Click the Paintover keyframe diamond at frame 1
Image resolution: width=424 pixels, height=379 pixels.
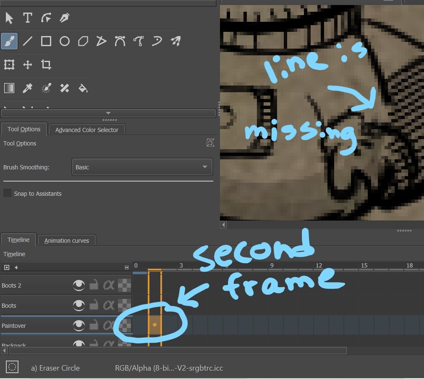154,324
